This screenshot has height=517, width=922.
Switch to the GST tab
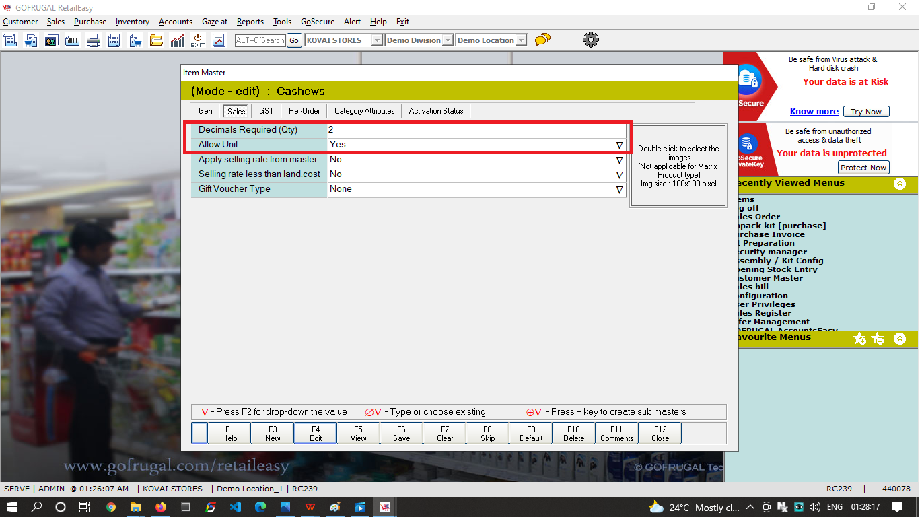(267, 111)
